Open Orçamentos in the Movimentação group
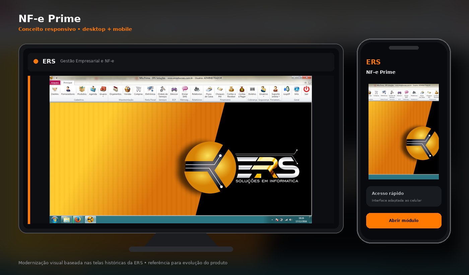This screenshot has width=469, height=275. (115, 91)
